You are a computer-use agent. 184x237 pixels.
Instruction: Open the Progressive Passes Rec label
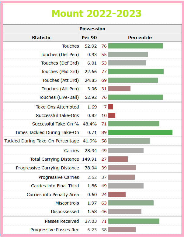click(55, 230)
